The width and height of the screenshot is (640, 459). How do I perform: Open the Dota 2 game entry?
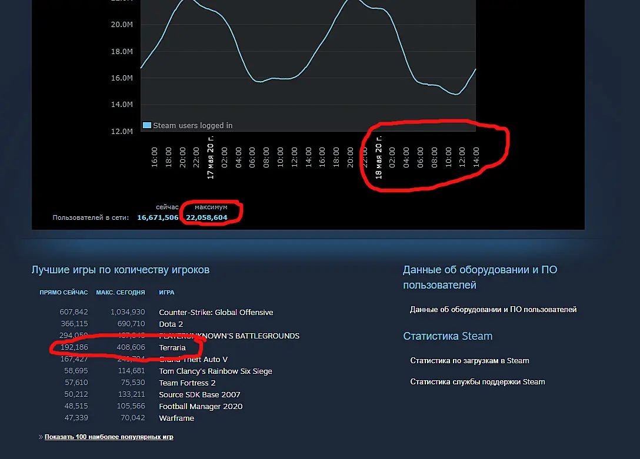coord(171,324)
